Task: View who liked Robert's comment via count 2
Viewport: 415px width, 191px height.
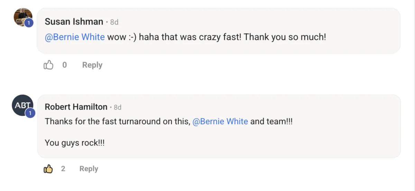Action: (63, 169)
